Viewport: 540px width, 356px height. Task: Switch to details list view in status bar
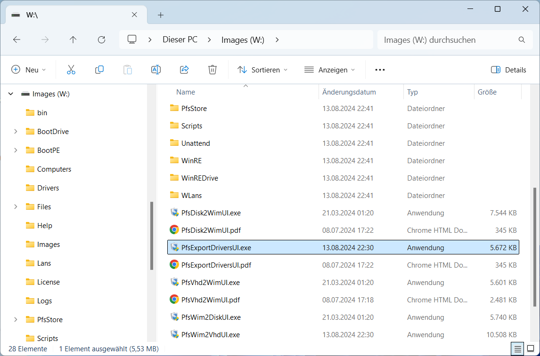pyautogui.click(x=517, y=349)
